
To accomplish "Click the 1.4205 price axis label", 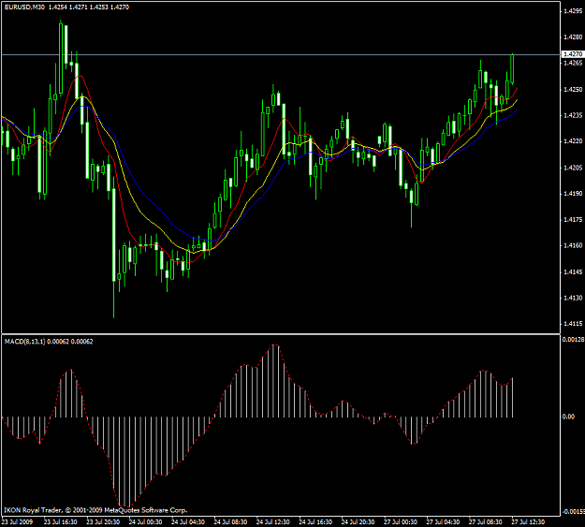I will [x=573, y=168].
